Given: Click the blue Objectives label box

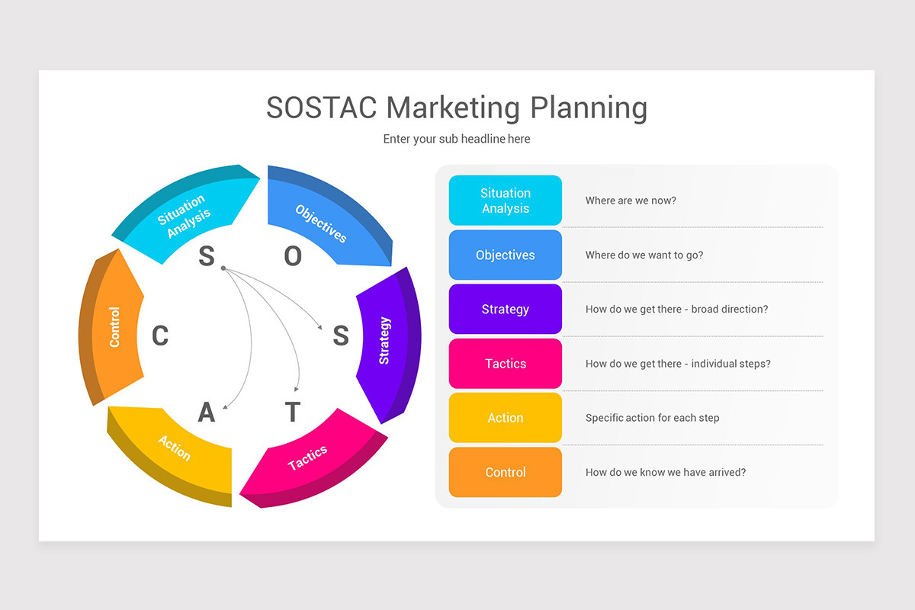Looking at the screenshot, I should click(506, 255).
